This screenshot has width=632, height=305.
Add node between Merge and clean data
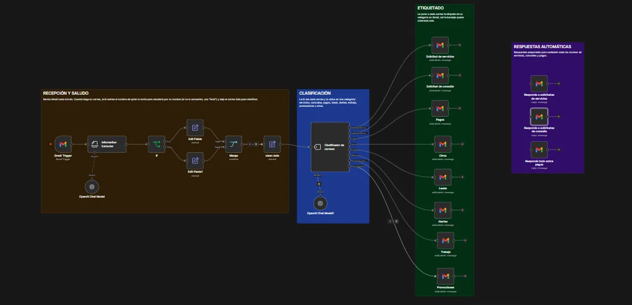coord(249,144)
